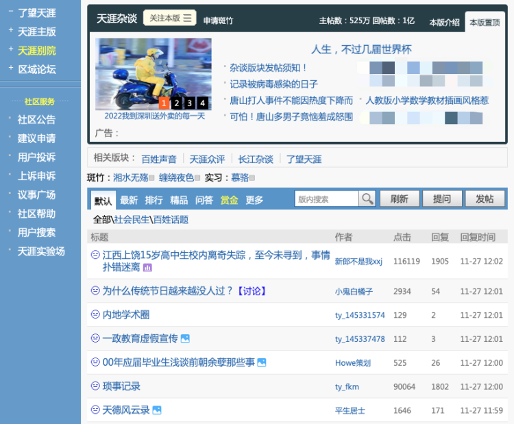Click the 发帖 button
The width and height of the screenshot is (514, 424).
[485, 199]
